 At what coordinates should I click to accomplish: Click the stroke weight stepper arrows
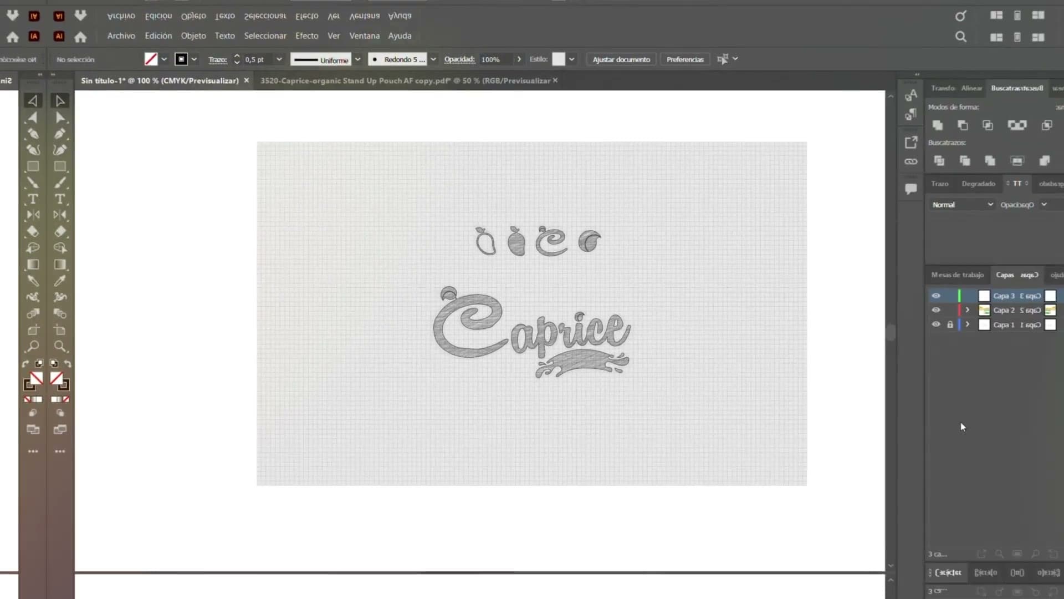point(237,59)
